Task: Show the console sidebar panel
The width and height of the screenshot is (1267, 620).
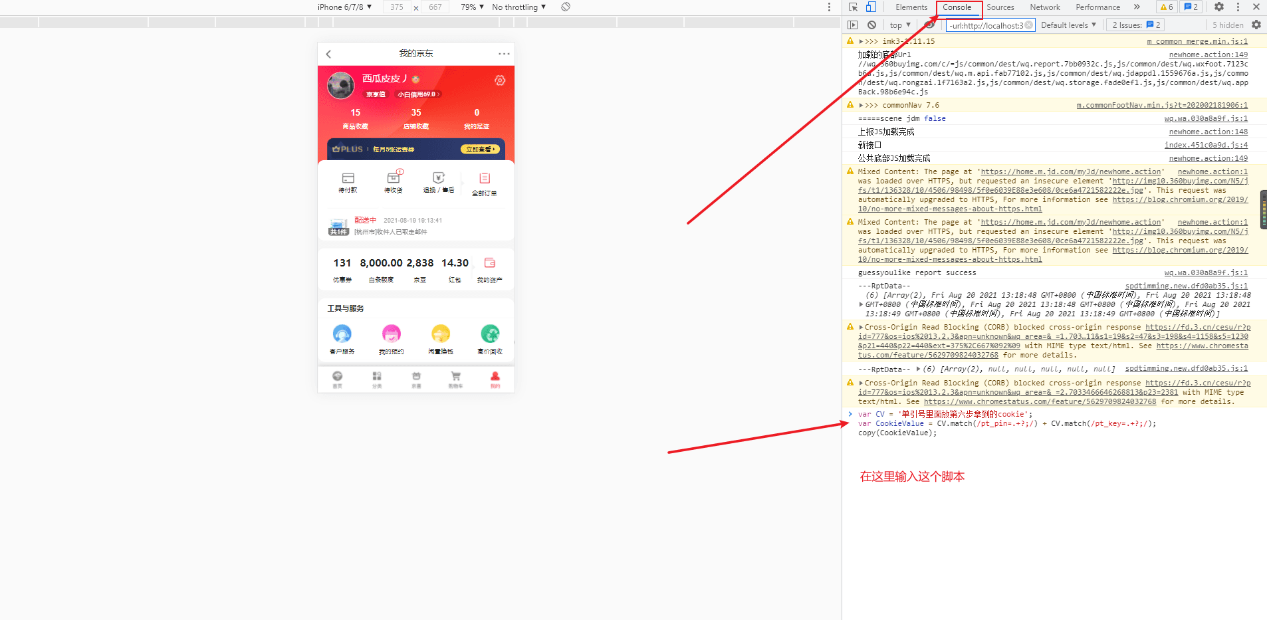Action: pos(853,25)
